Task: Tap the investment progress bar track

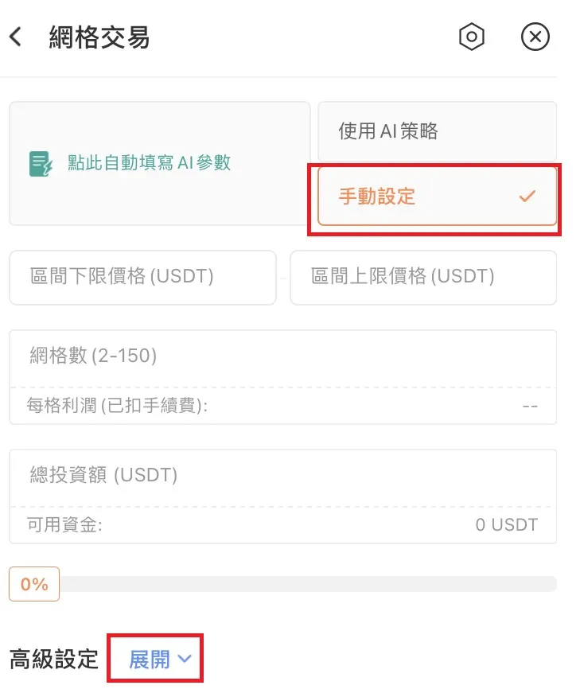Action: (318, 583)
